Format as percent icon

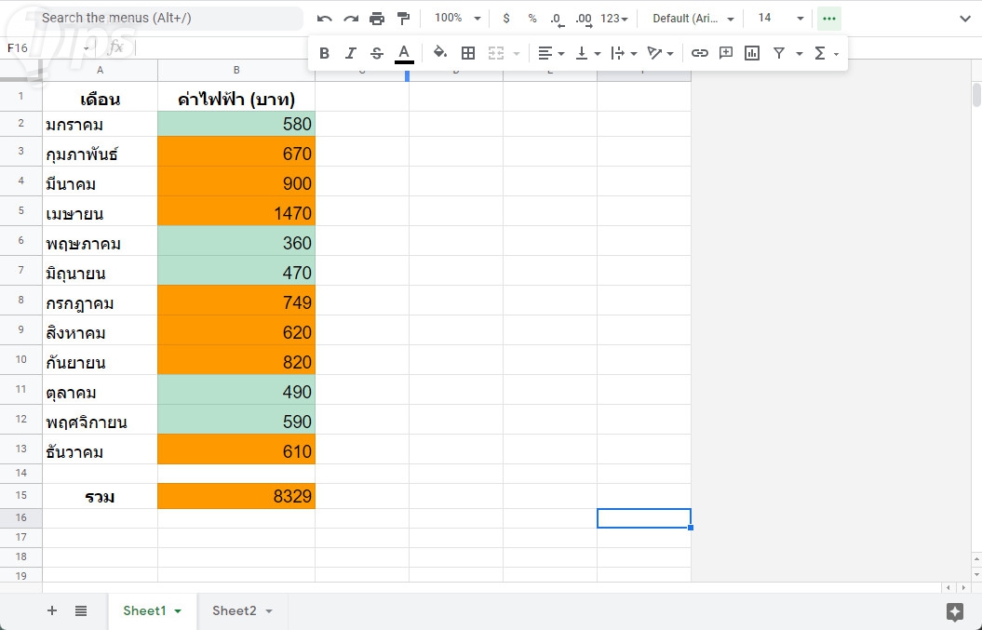(x=532, y=19)
